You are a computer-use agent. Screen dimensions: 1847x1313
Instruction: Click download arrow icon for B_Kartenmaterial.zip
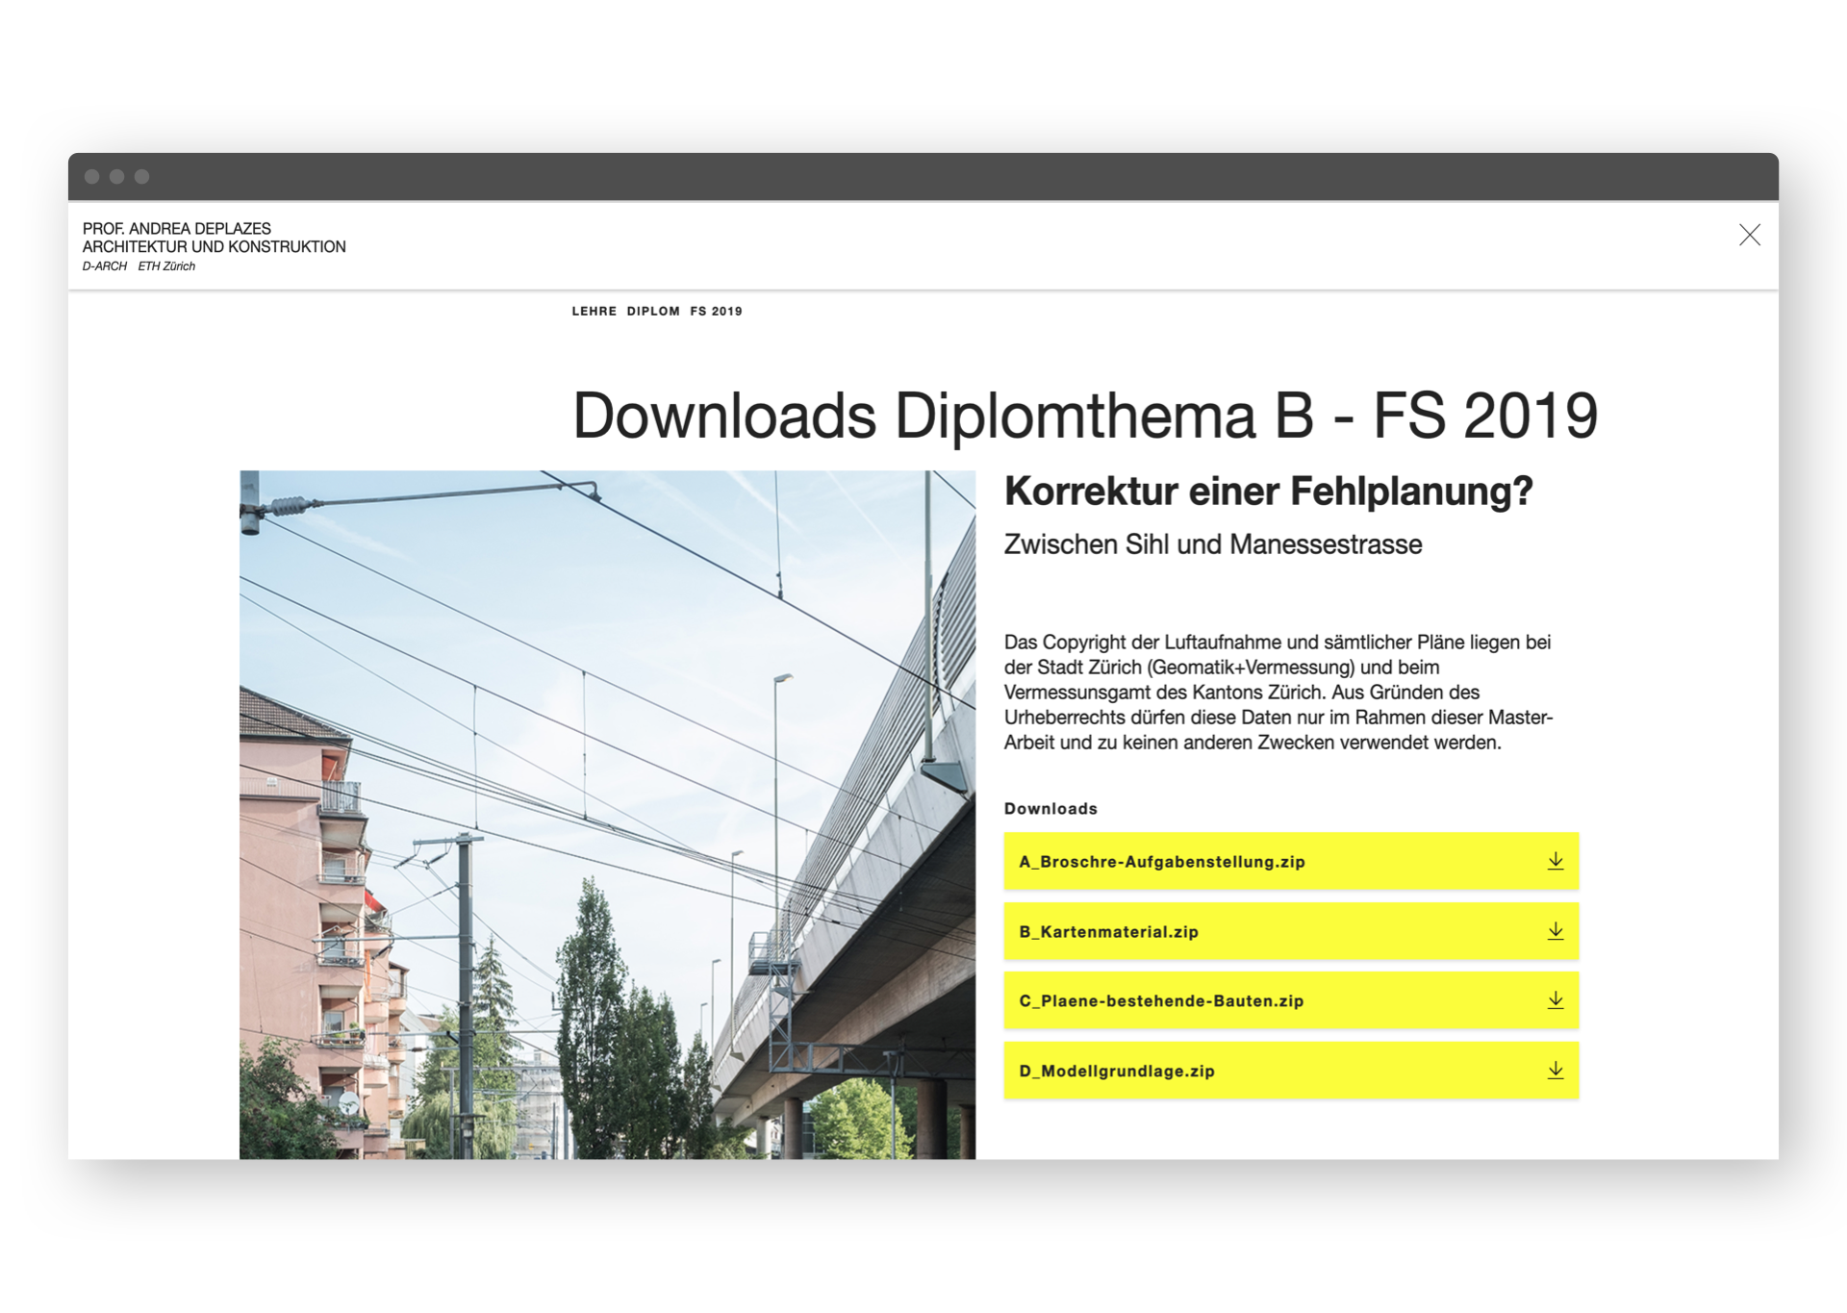[1555, 931]
